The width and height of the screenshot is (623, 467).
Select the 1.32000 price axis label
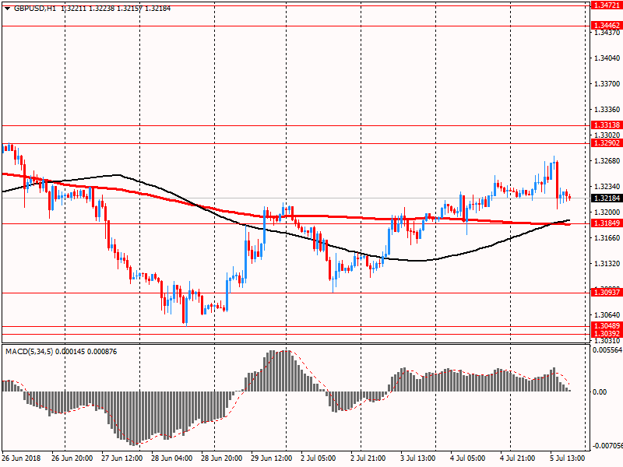tap(607, 212)
